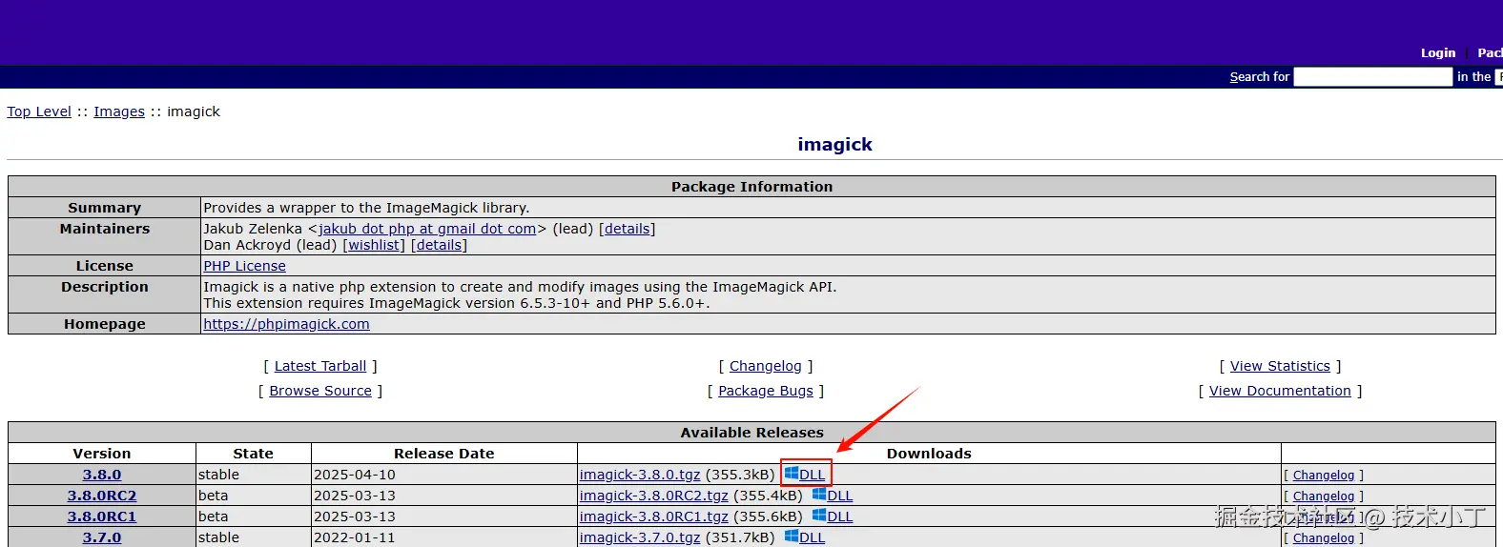The image size is (1503, 547).
Task: Open the DLL link for version 3.8.0
Action: [x=813, y=475]
